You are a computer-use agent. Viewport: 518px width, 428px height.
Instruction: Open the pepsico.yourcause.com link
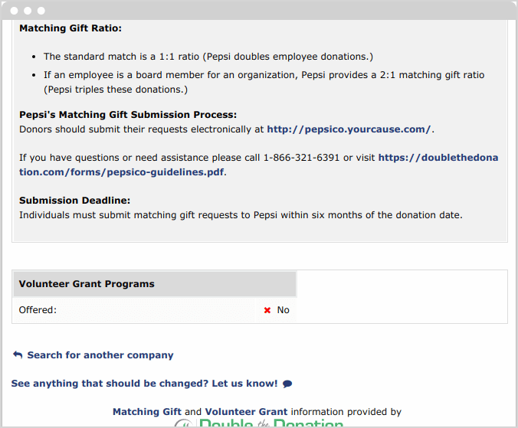349,129
